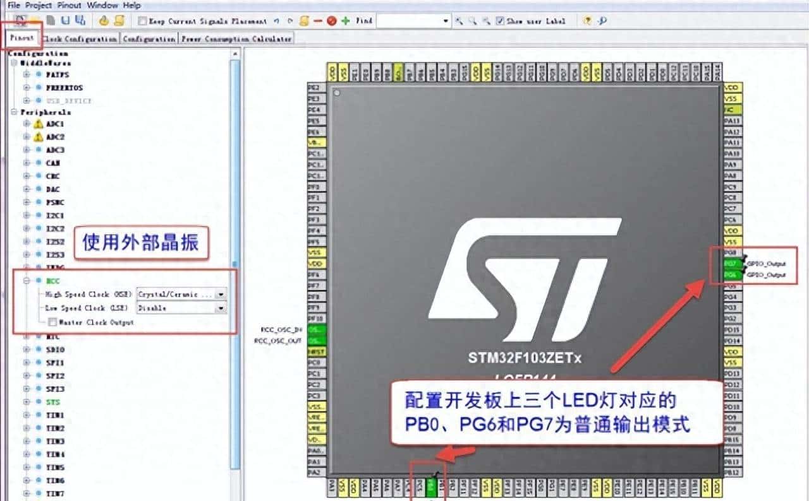The image size is (809, 501).
Task: Uncheck the Show user Label checkbox
Action: pos(501,21)
